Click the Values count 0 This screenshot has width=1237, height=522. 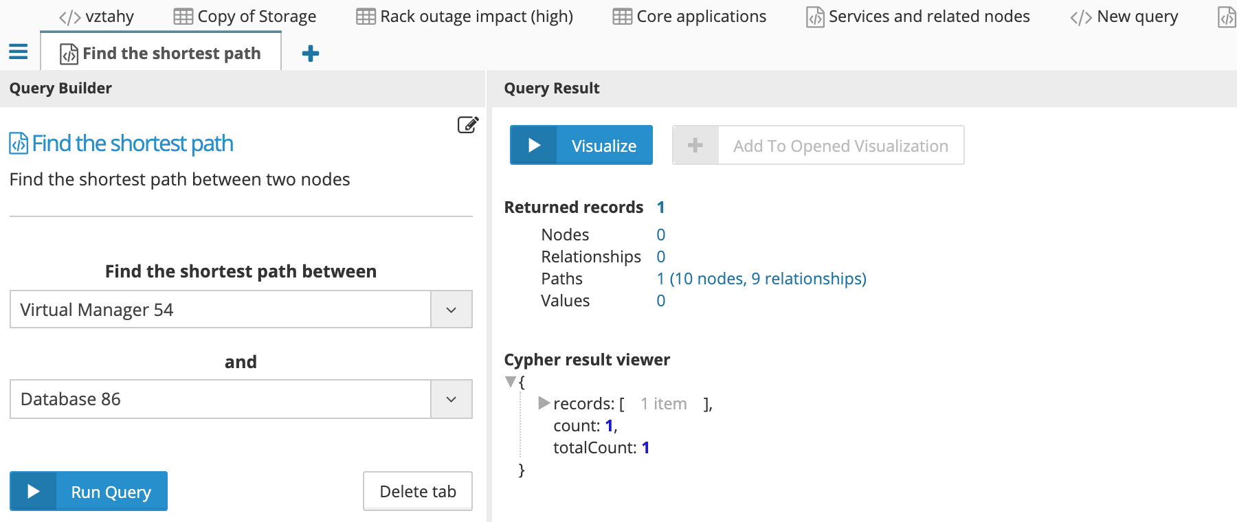coord(660,300)
